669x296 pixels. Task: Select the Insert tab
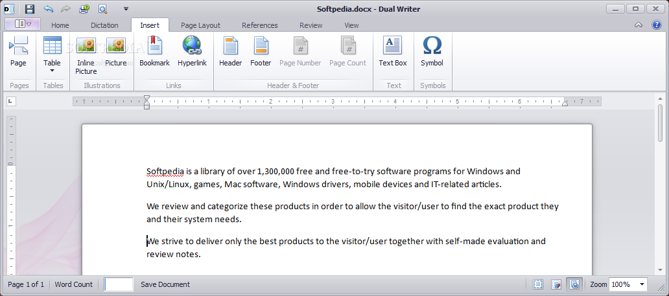click(x=150, y=25)
